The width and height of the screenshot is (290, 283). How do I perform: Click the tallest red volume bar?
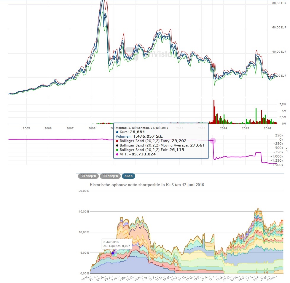[x=214, y=112]
